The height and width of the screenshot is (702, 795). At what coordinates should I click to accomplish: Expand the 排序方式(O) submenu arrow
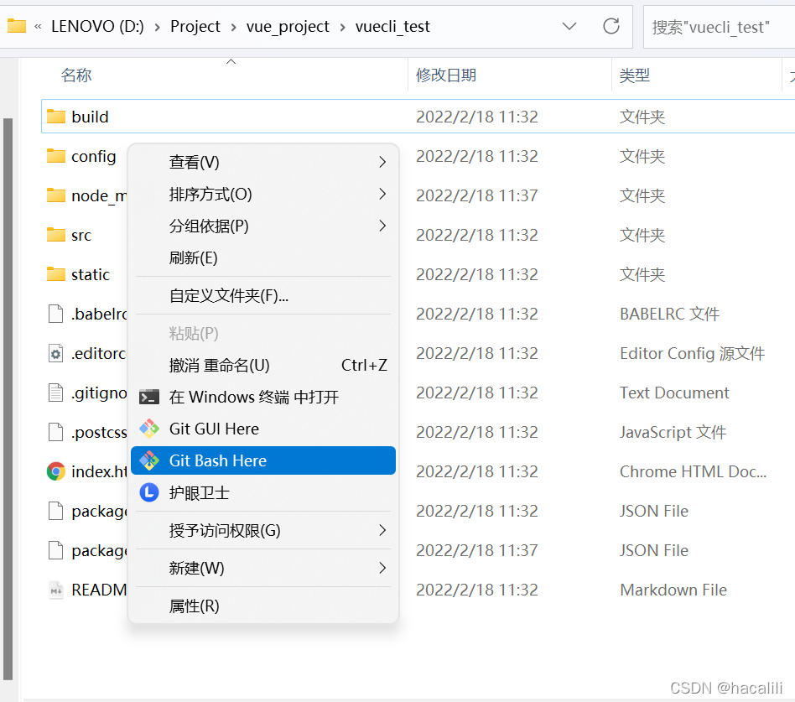click(382, 194)
